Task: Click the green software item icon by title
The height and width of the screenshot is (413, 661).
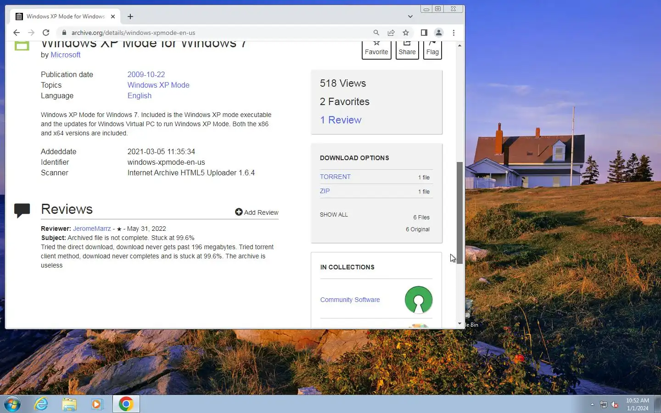Action: [22, 45]
